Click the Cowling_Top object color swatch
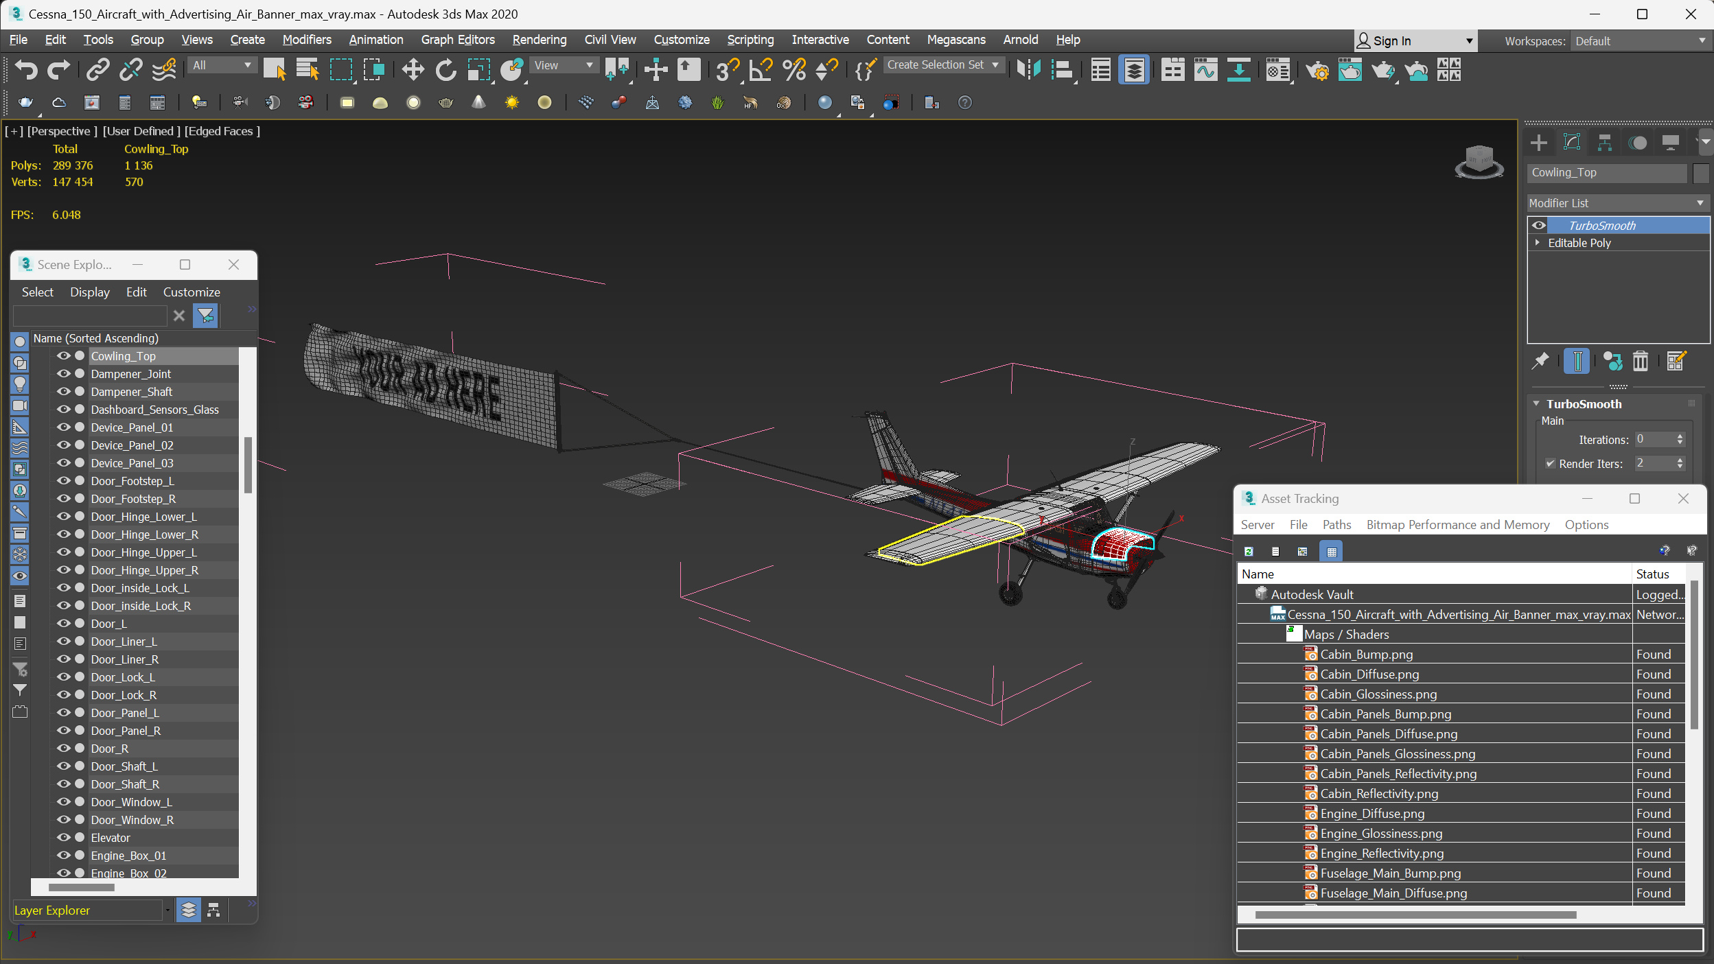This screenshot has width=1714, height=964. 1700,173
